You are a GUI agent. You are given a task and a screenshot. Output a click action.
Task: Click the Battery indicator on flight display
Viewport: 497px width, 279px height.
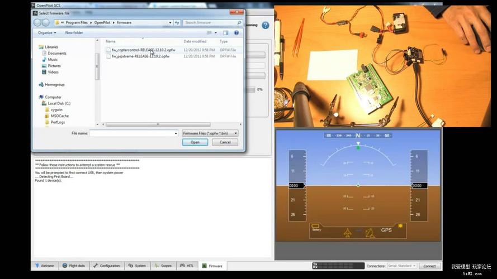pos(316,227)
